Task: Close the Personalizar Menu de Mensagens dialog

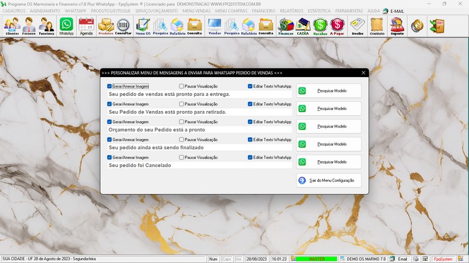Action: coord(363,72)
